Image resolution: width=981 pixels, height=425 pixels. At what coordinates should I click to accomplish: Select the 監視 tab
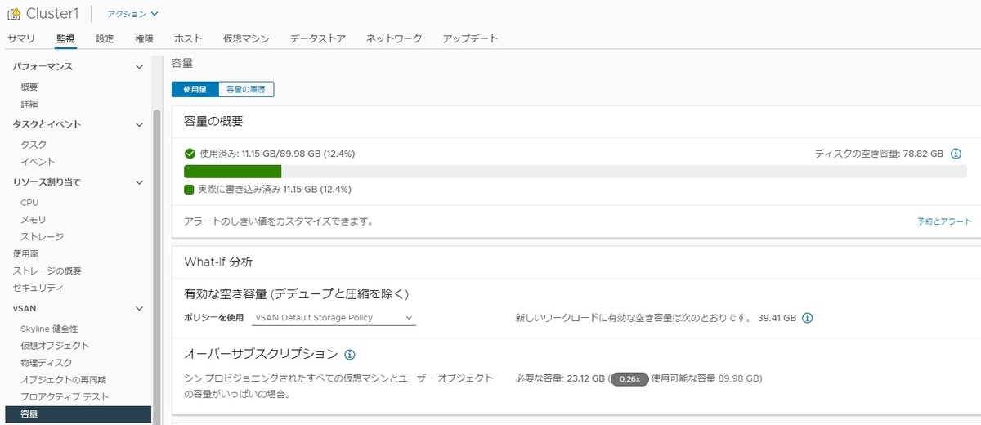point(65,38)
